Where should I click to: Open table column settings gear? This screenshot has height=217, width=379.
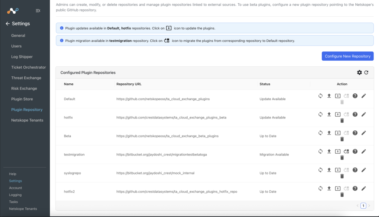pyautogui.click(x=359, y=72)
